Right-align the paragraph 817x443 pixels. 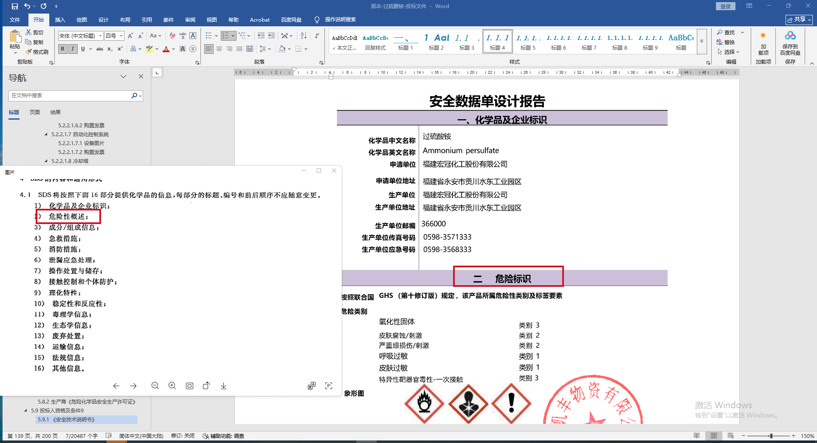[229, 49]
